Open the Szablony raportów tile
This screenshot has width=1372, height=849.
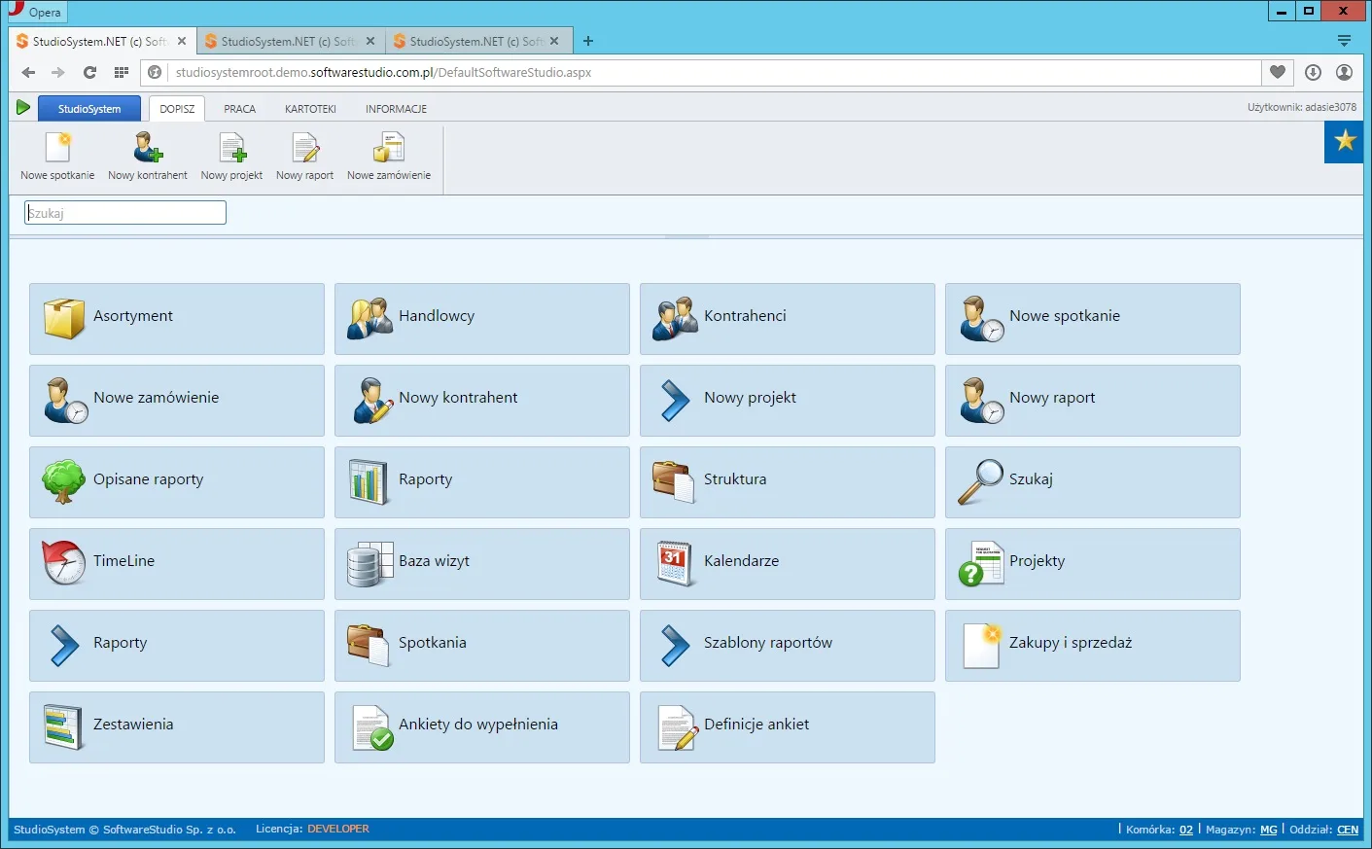(788, 646)
